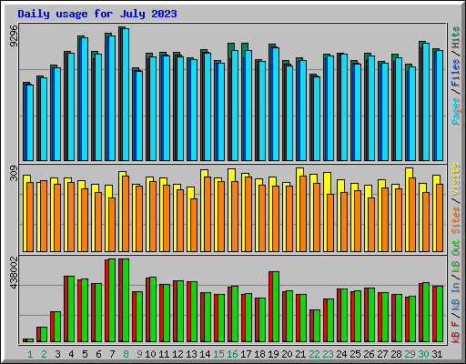This screenshot has width=466, height=364.
Task: Select the cyan hits bar for day 22
Action: coord(317,118)
